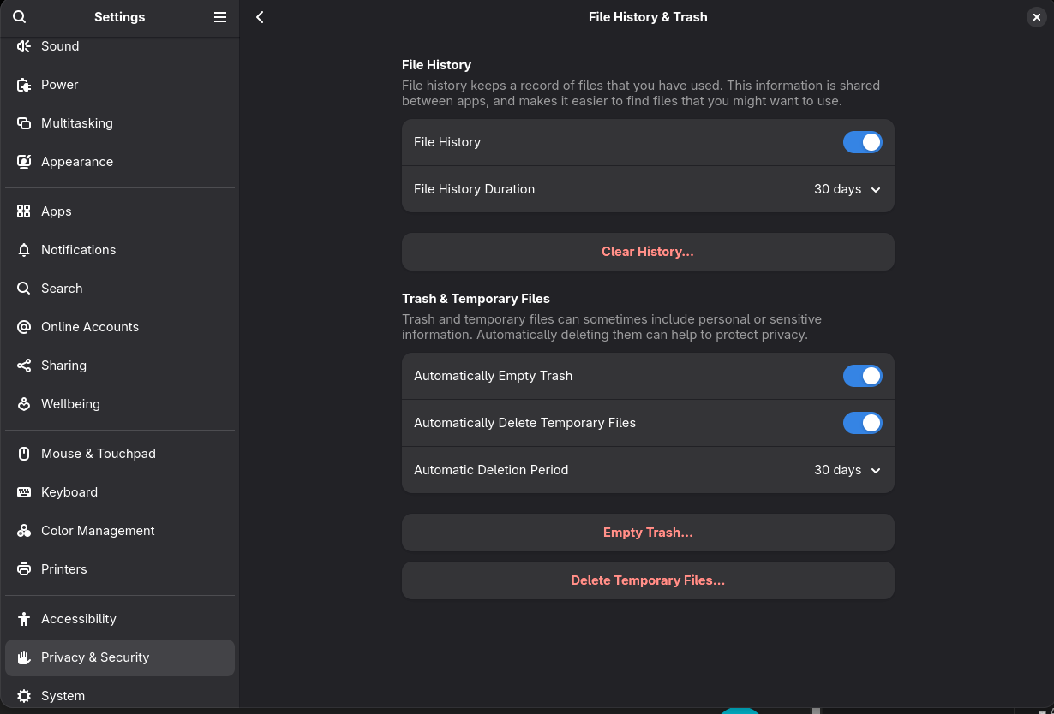Go back using the header back arrow
The width and height of the screenshot is (1054, 714).
coord(260,17)
